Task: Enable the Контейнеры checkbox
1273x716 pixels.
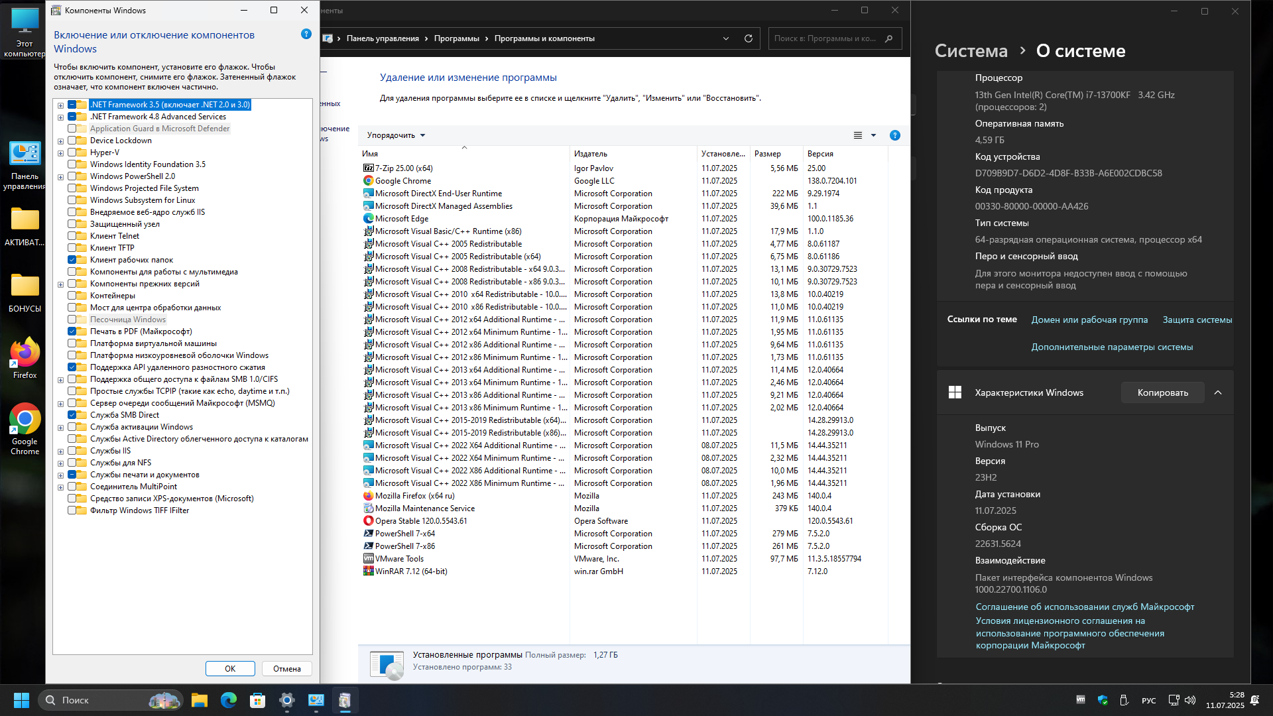Action: click(72, 296)
